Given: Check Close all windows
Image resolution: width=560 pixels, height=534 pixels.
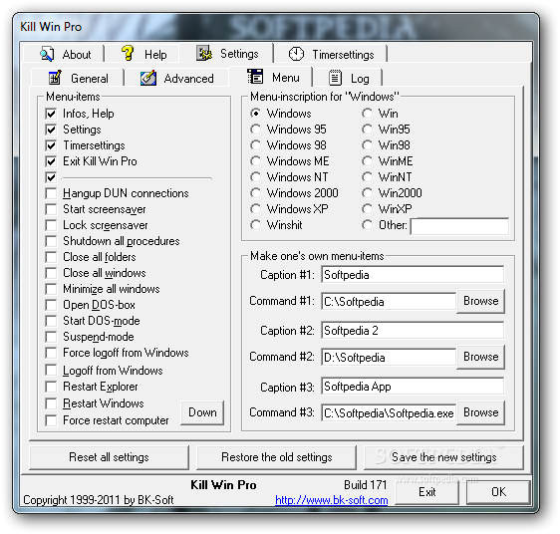Looking at the screenshot, I should click(x=51, y=273).
